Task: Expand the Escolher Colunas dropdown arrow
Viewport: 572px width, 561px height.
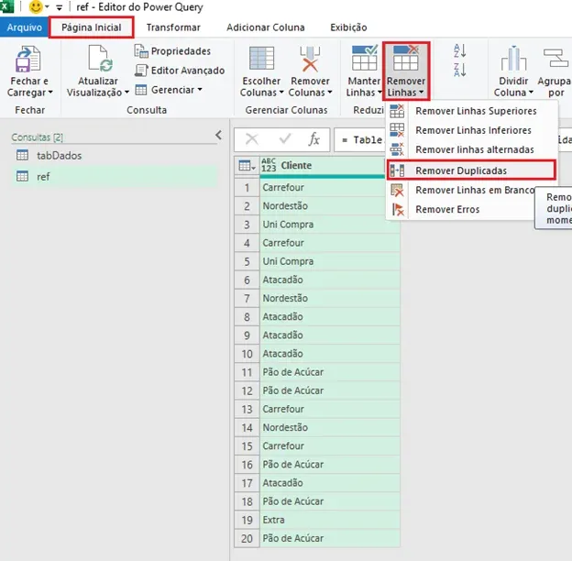Action: pyautogui.click(x=281, y=93)
